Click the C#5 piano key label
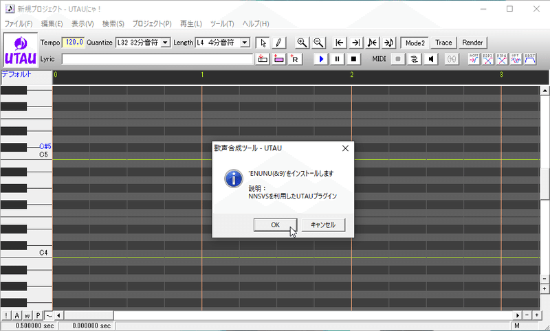The height and width of the screenshot is (331, 550). pos(45,146)
